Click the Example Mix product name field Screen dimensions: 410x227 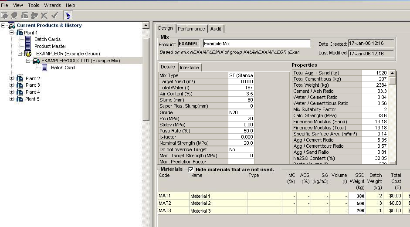pyautogui.click(x=257, y=44)
